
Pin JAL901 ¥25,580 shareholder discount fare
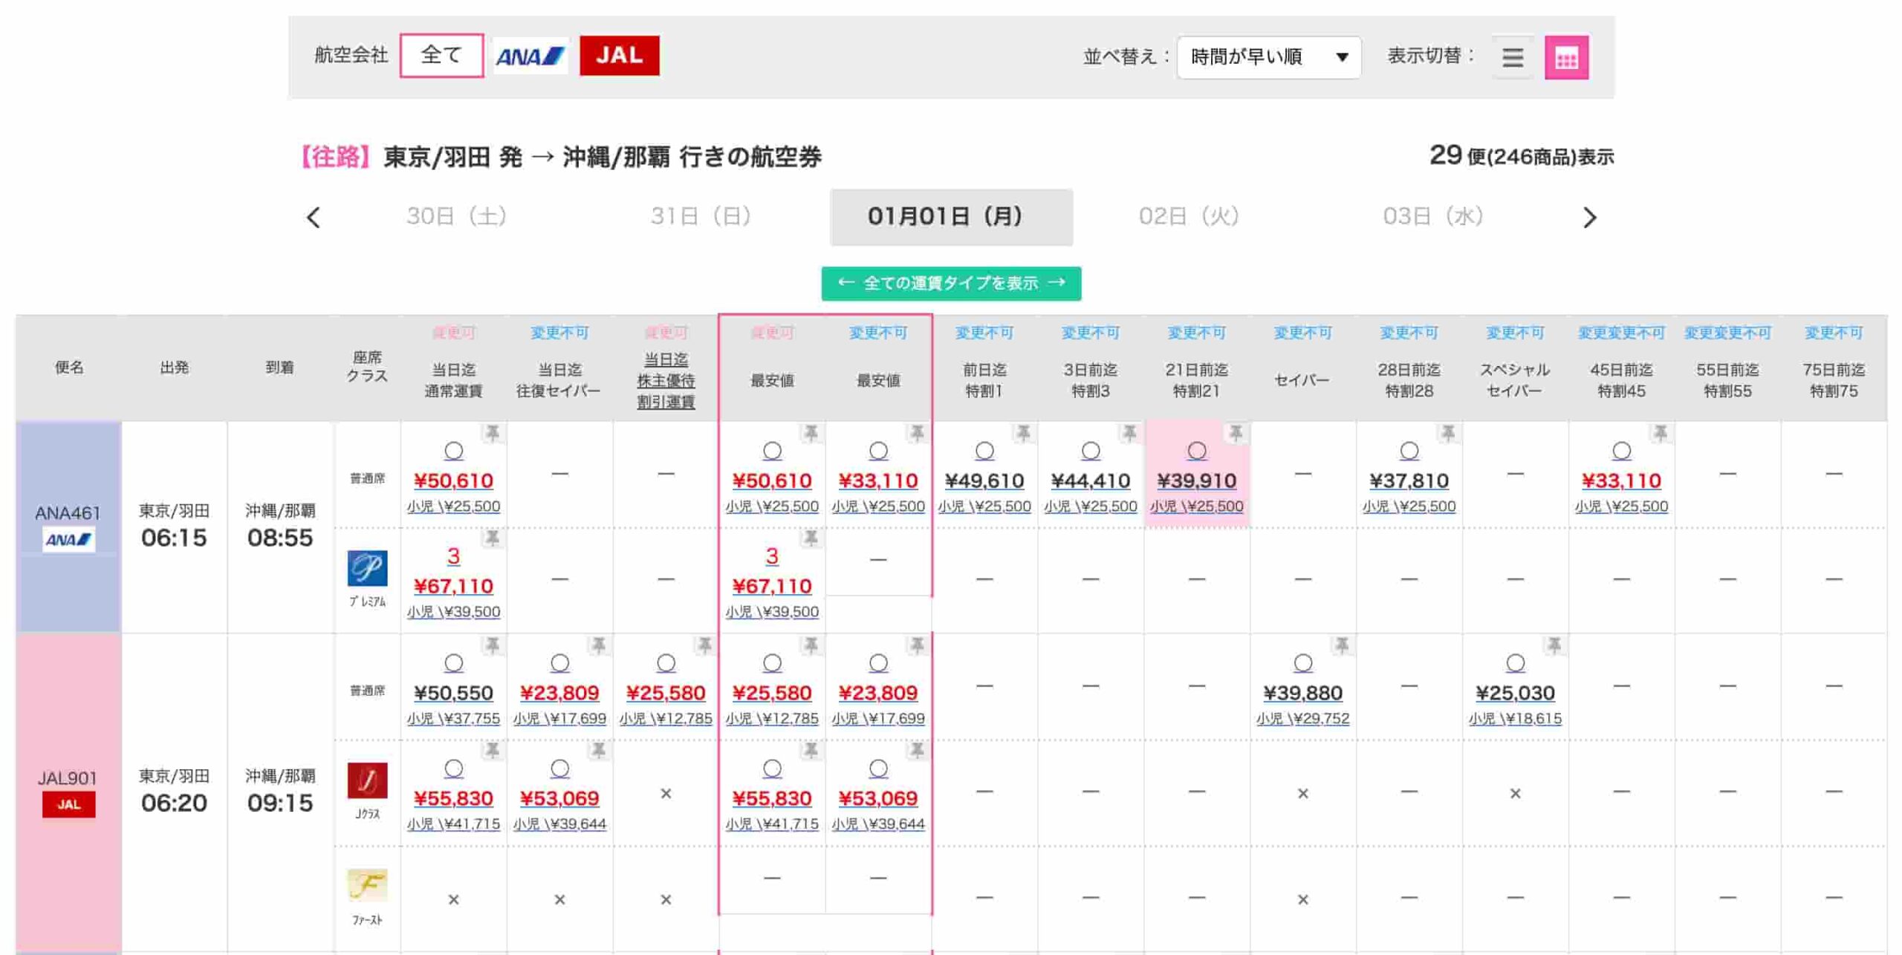click(x=704, y=645)
